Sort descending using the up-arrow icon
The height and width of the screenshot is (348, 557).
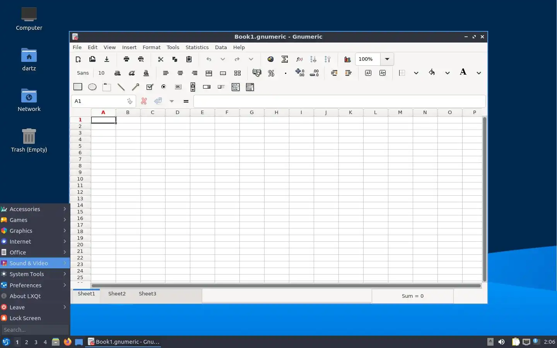(x=328, y=59)
